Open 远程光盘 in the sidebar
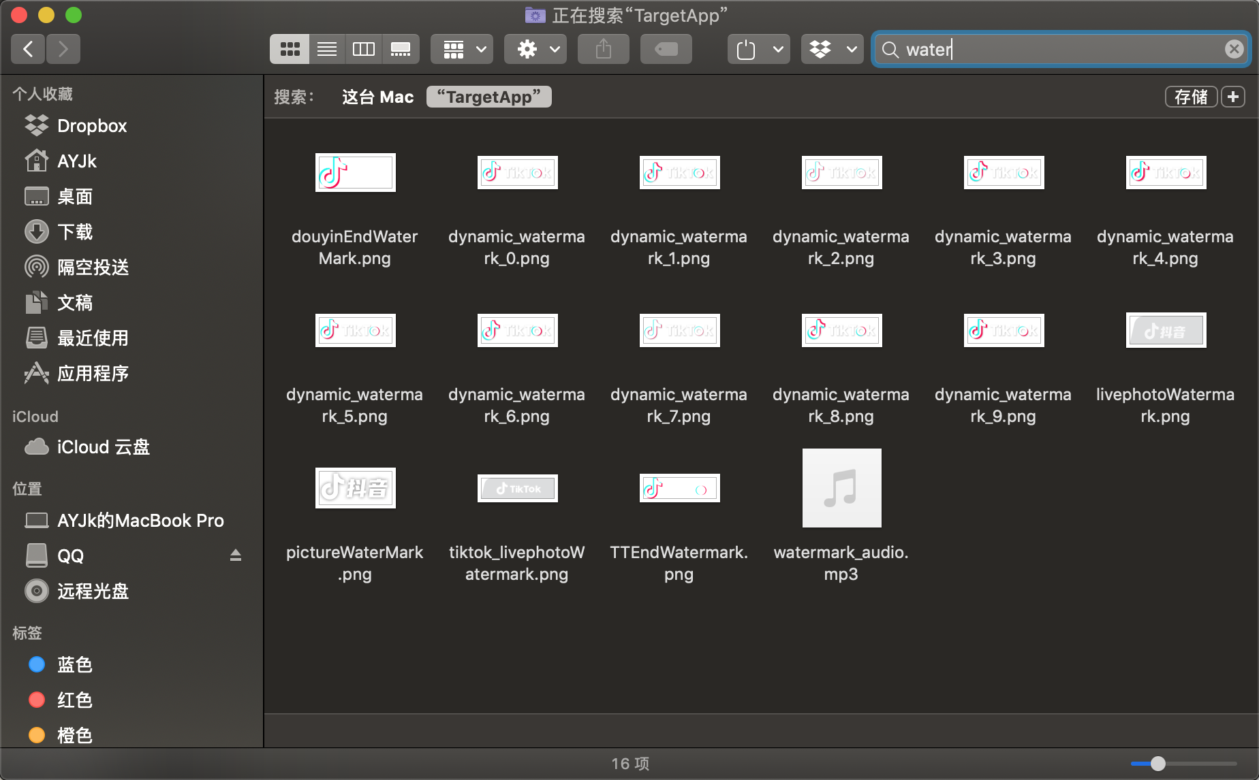Viewport: 1259px width, 780px height. pyautogui.click(x=131, y=591)
